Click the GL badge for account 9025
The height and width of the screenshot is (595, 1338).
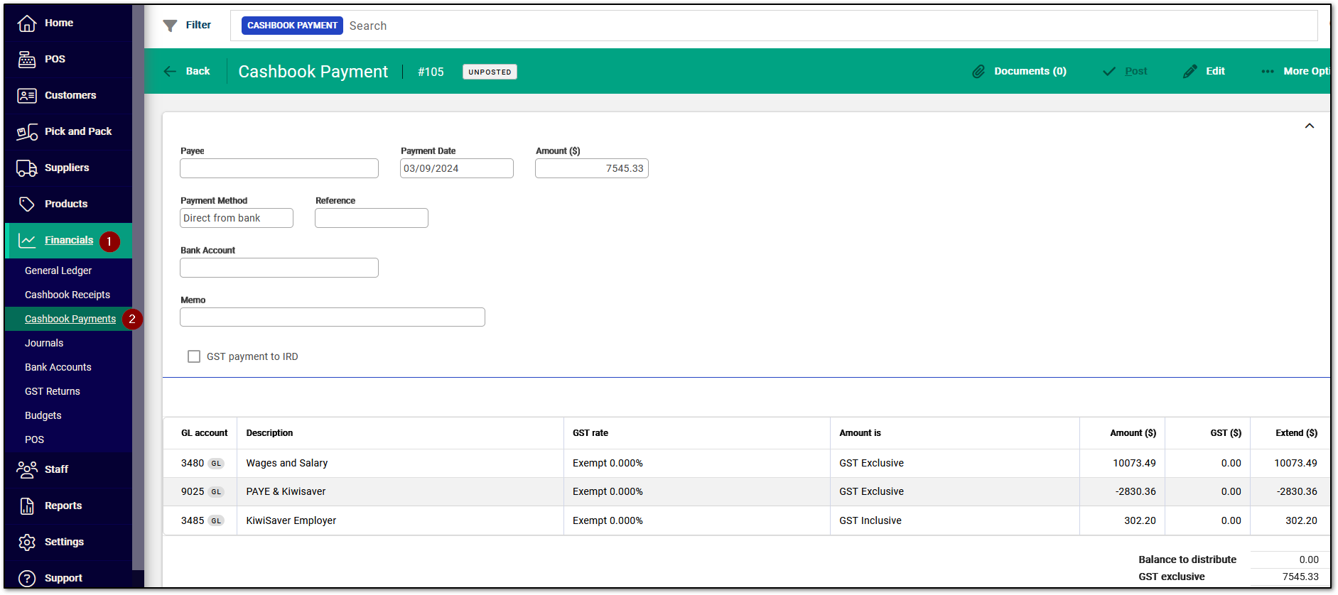pyautogui.click(x=216, y=491)
